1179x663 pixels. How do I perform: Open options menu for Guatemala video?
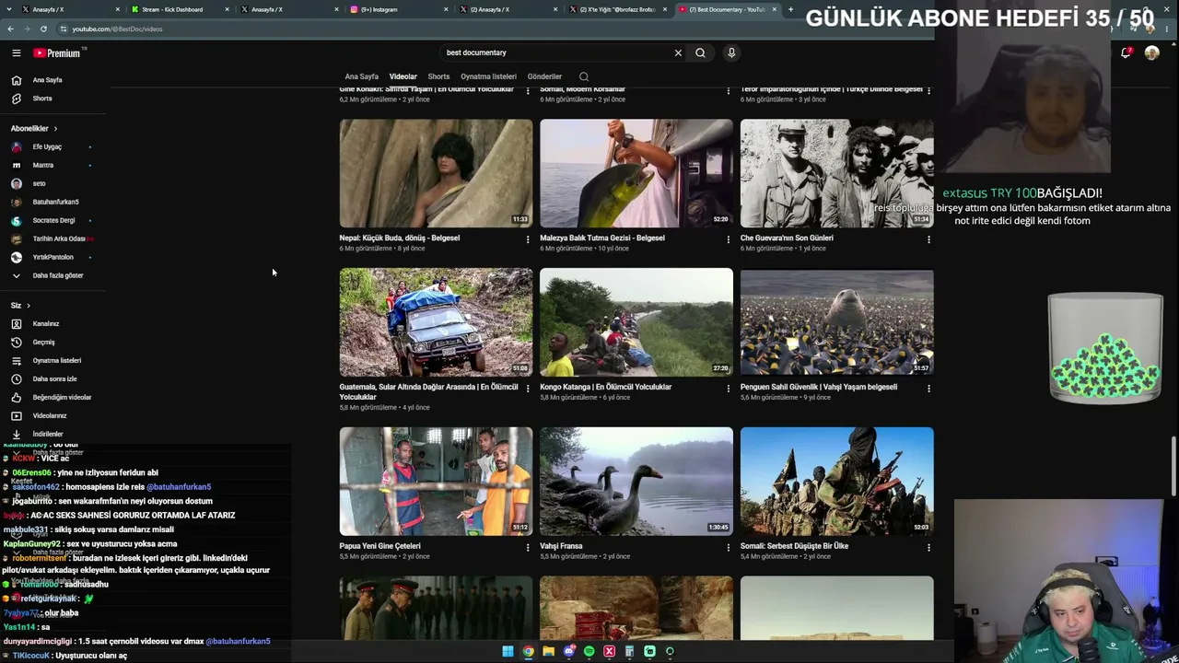coord(528,389)
